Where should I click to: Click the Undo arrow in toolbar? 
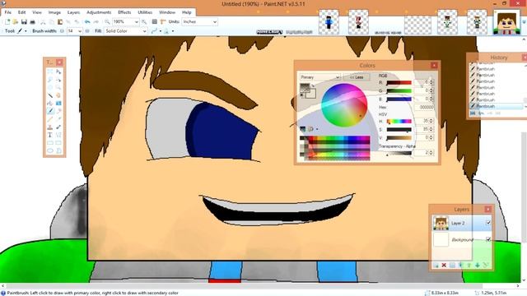(87, 22)
